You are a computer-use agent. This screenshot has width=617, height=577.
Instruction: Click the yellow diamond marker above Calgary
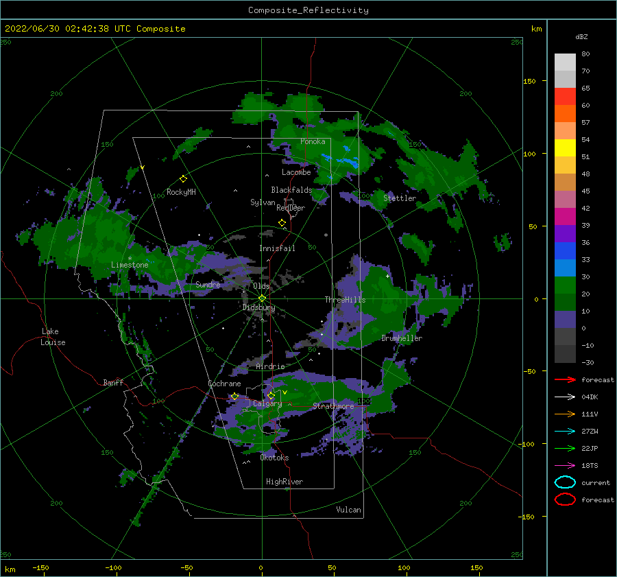point(271,395)
